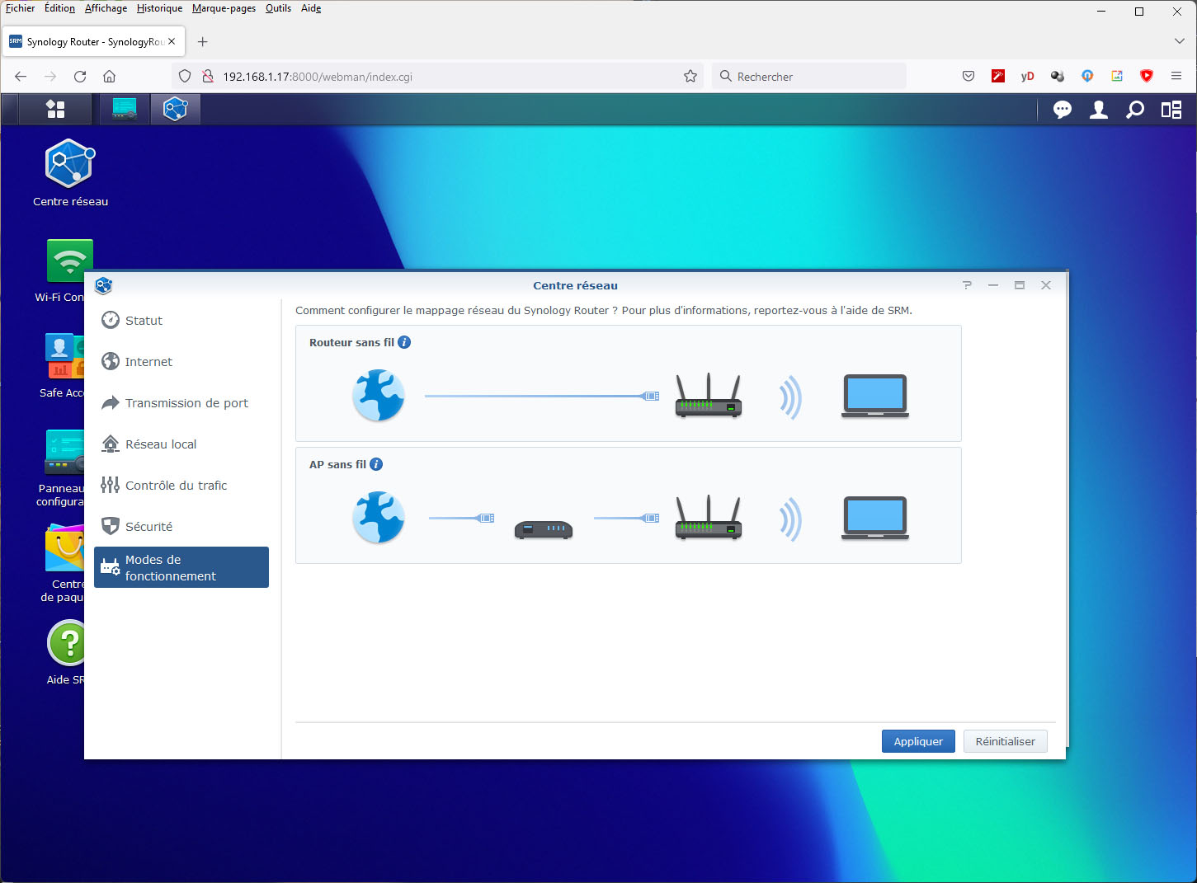Click info icon next to Routeur sans fil
The width and height of the screenshot is (1197, 883).
click(x=404, y=342)
